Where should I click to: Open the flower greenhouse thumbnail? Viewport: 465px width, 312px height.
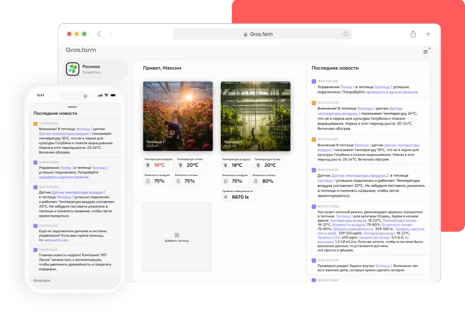tap(178, 116)
